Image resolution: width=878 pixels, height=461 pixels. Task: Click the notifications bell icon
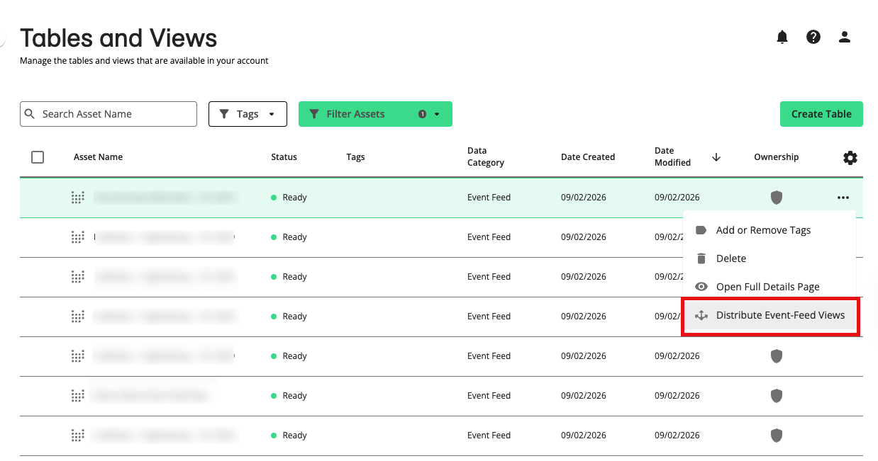pos(782,38)
